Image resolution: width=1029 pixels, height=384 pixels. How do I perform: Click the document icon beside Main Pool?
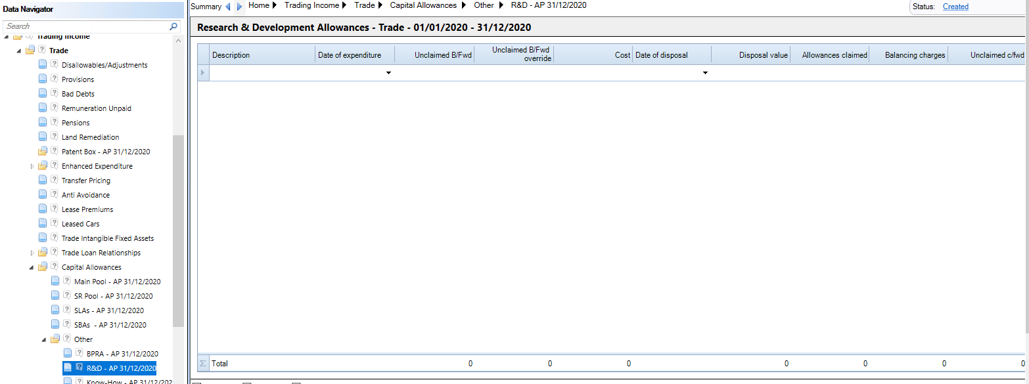coord(55,281)
